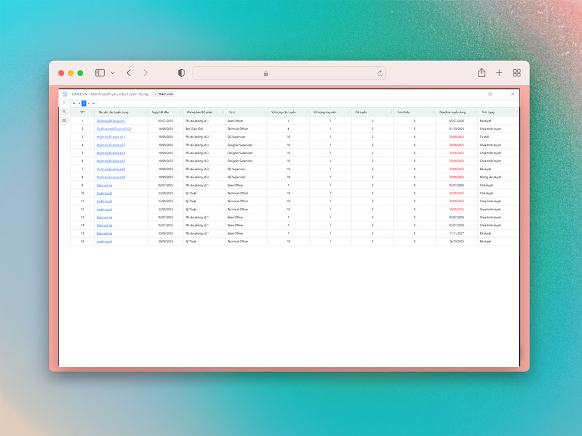Reload the page with the refresh icon

point(380,73)
